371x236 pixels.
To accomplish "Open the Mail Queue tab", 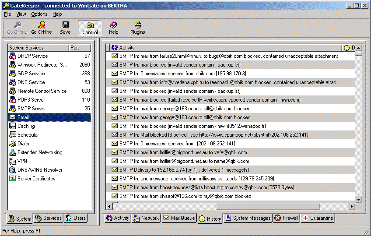I will point(179,218).
